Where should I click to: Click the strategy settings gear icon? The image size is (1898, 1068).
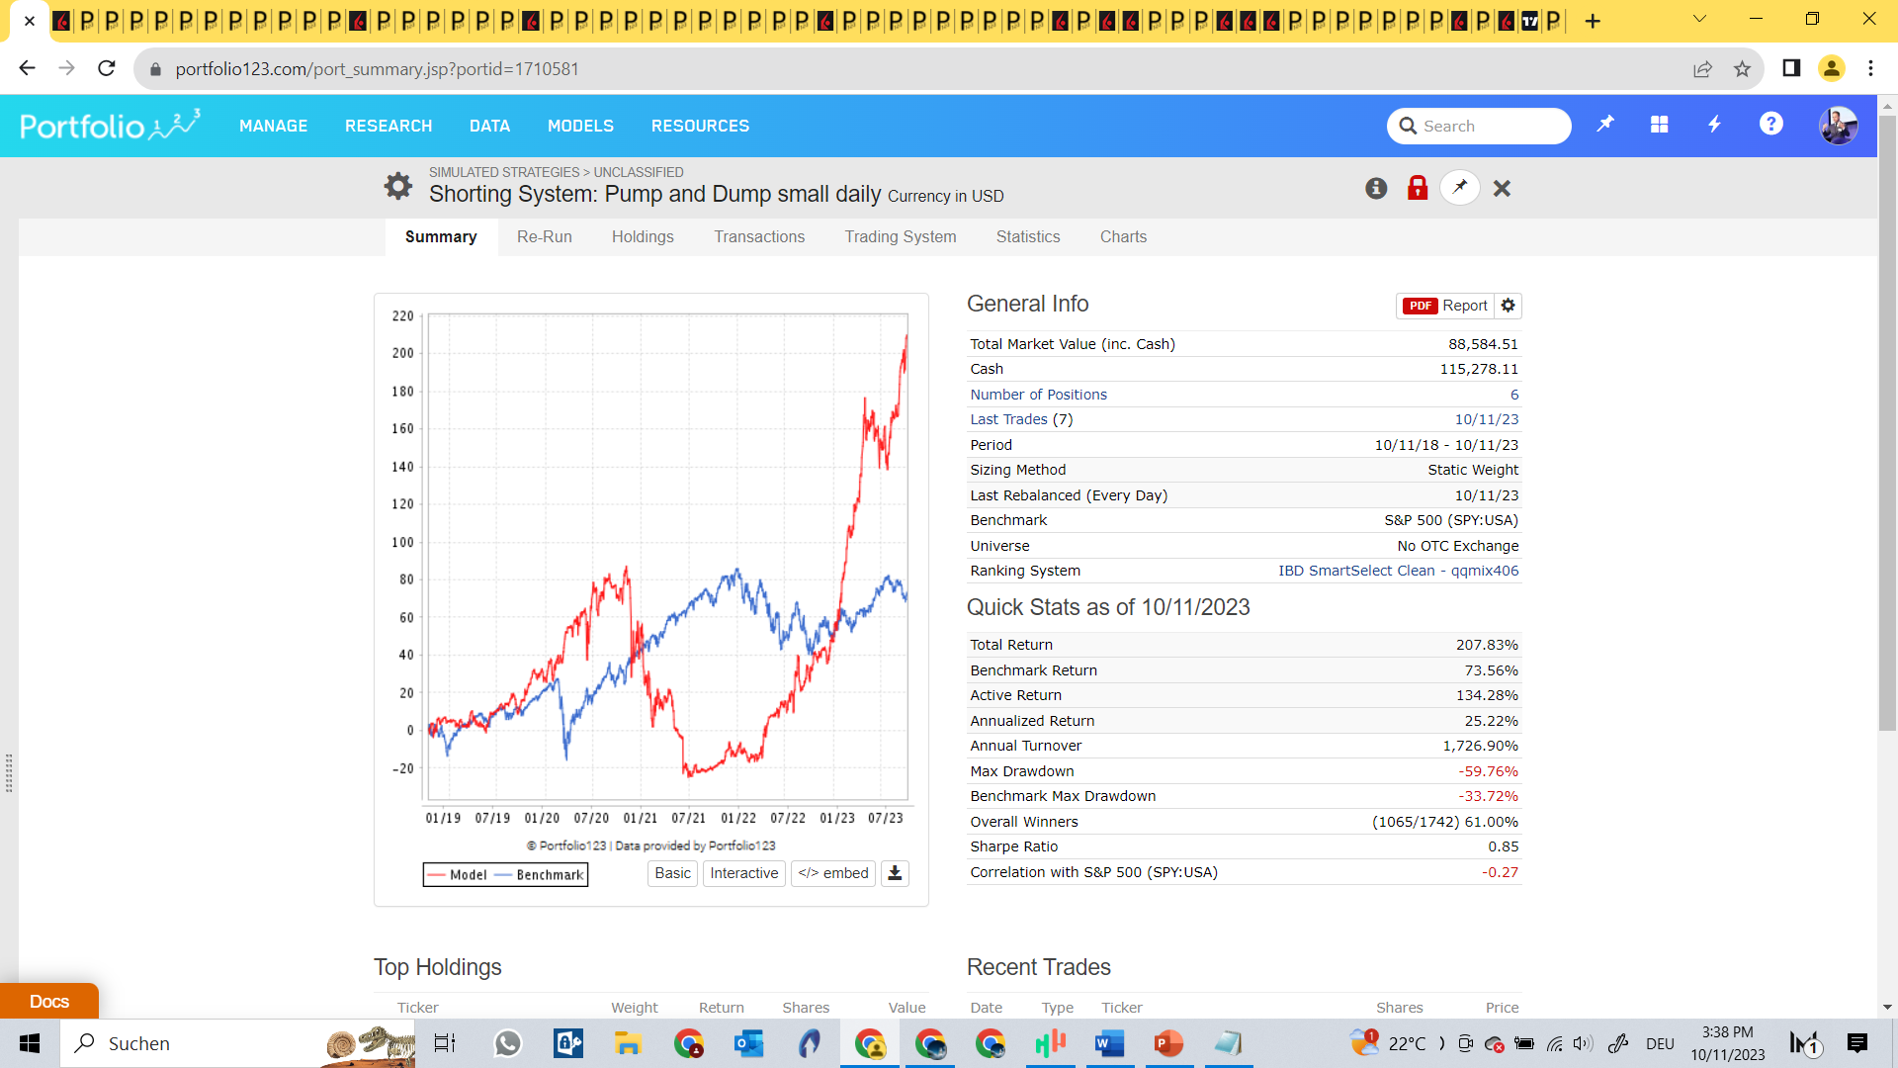tap(397, 186)
